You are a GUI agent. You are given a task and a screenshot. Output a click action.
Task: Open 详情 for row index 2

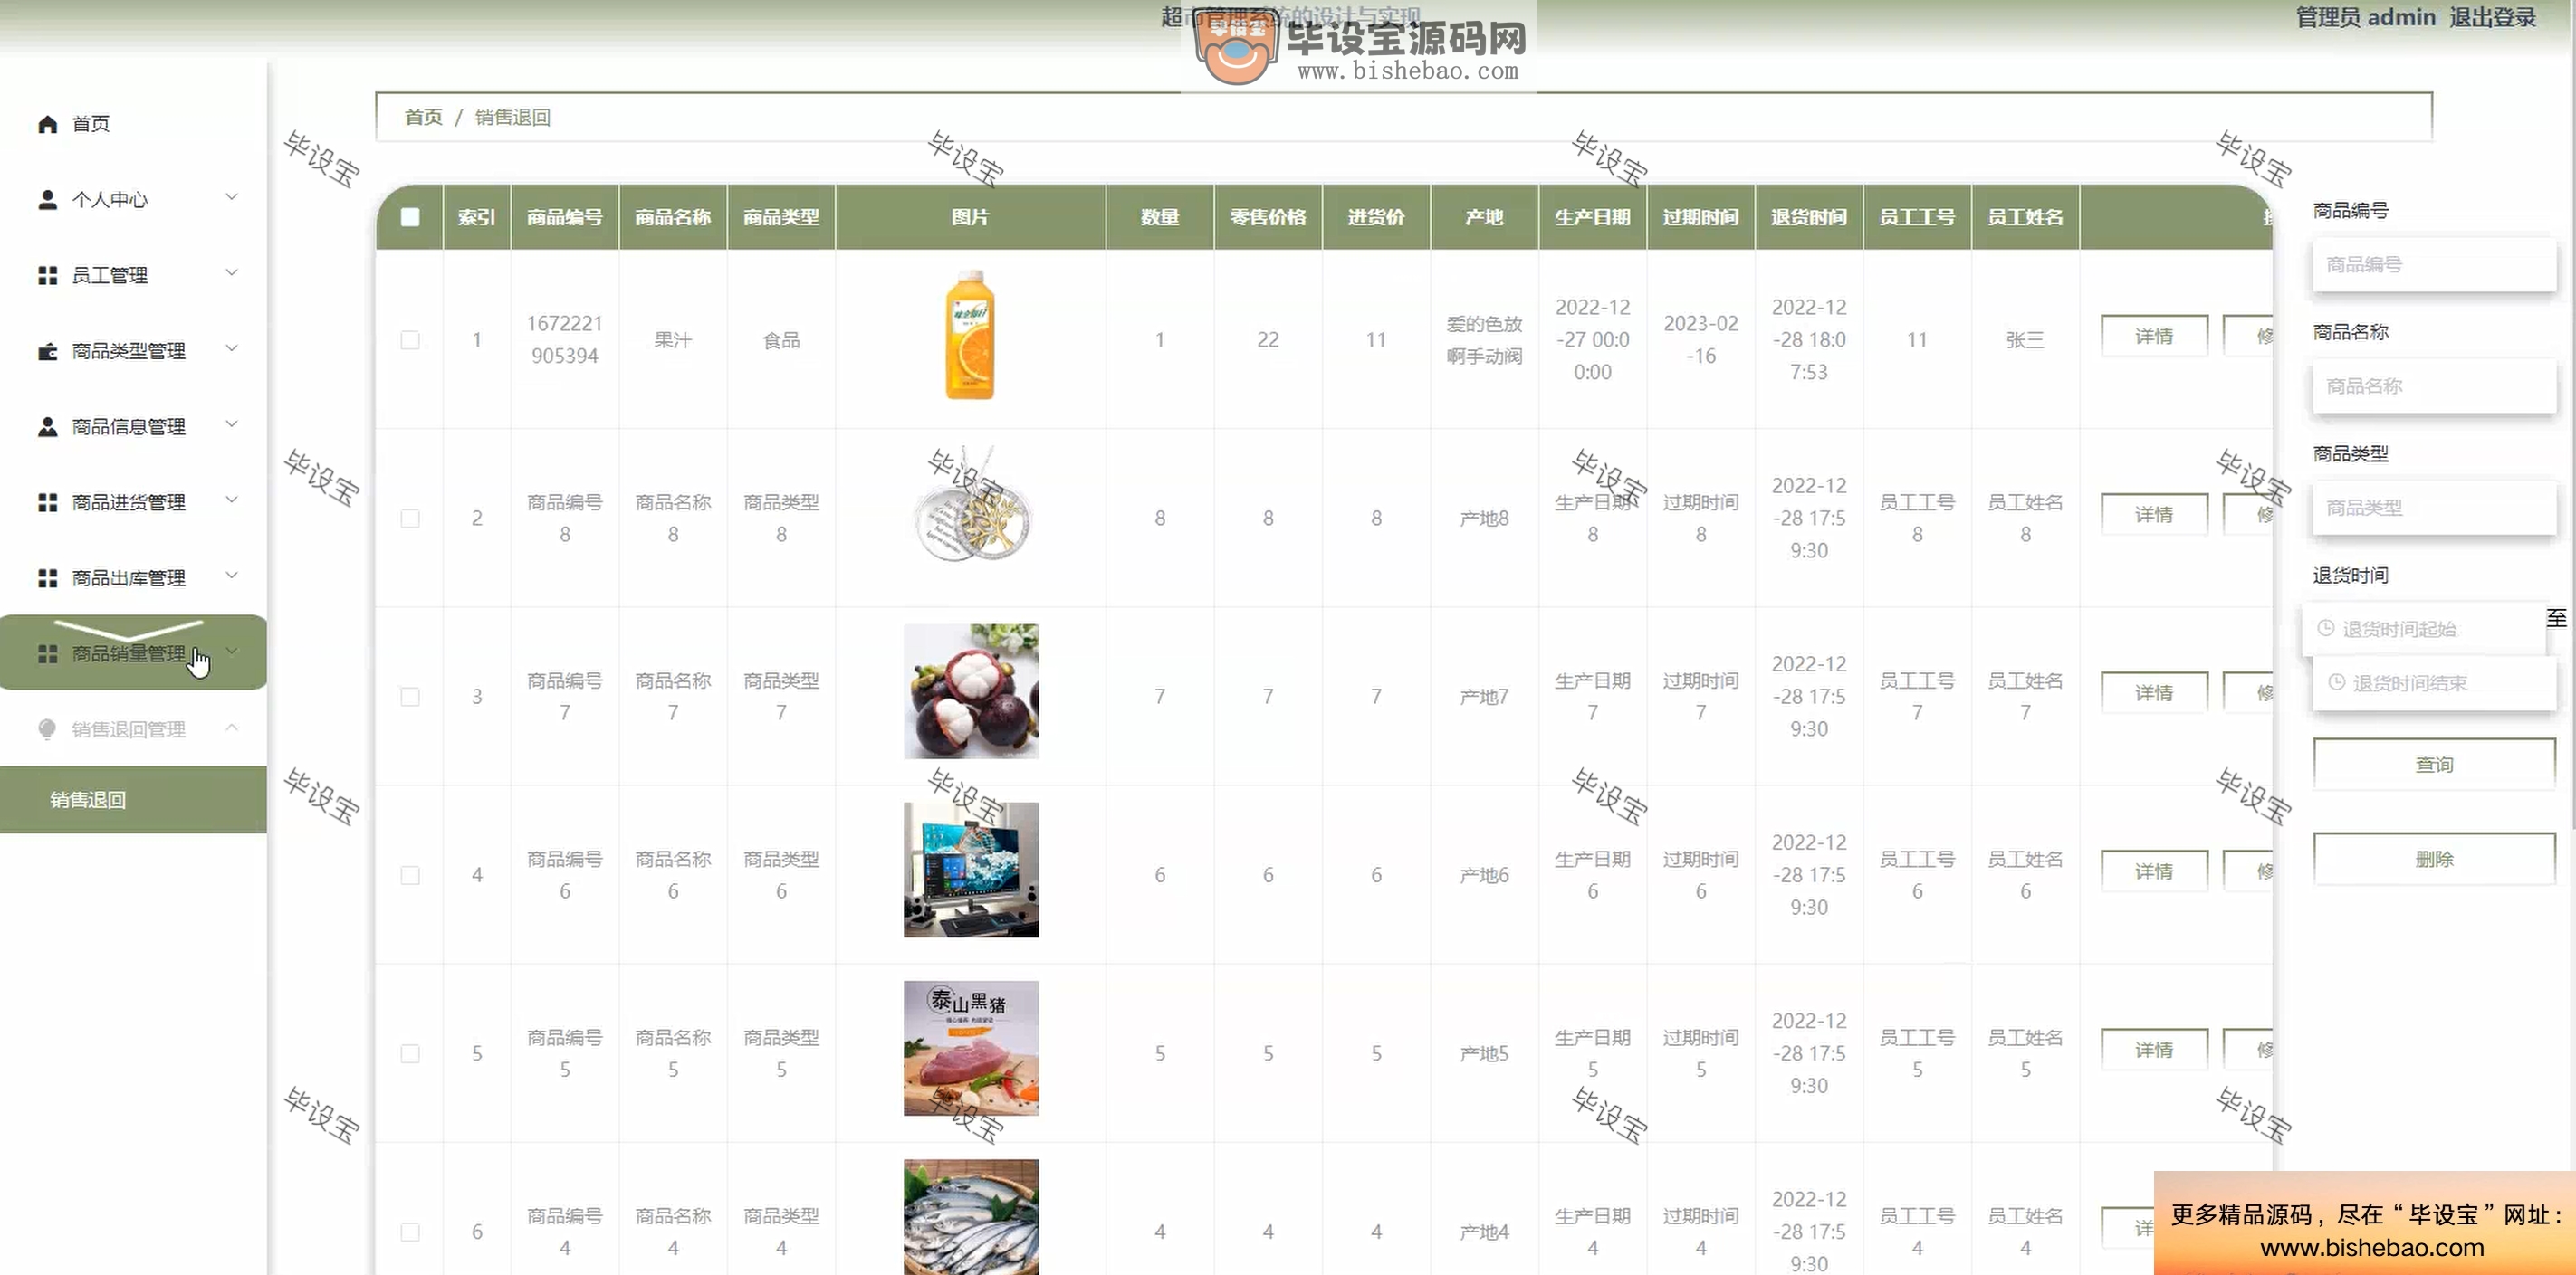(x=2154, y=515)
